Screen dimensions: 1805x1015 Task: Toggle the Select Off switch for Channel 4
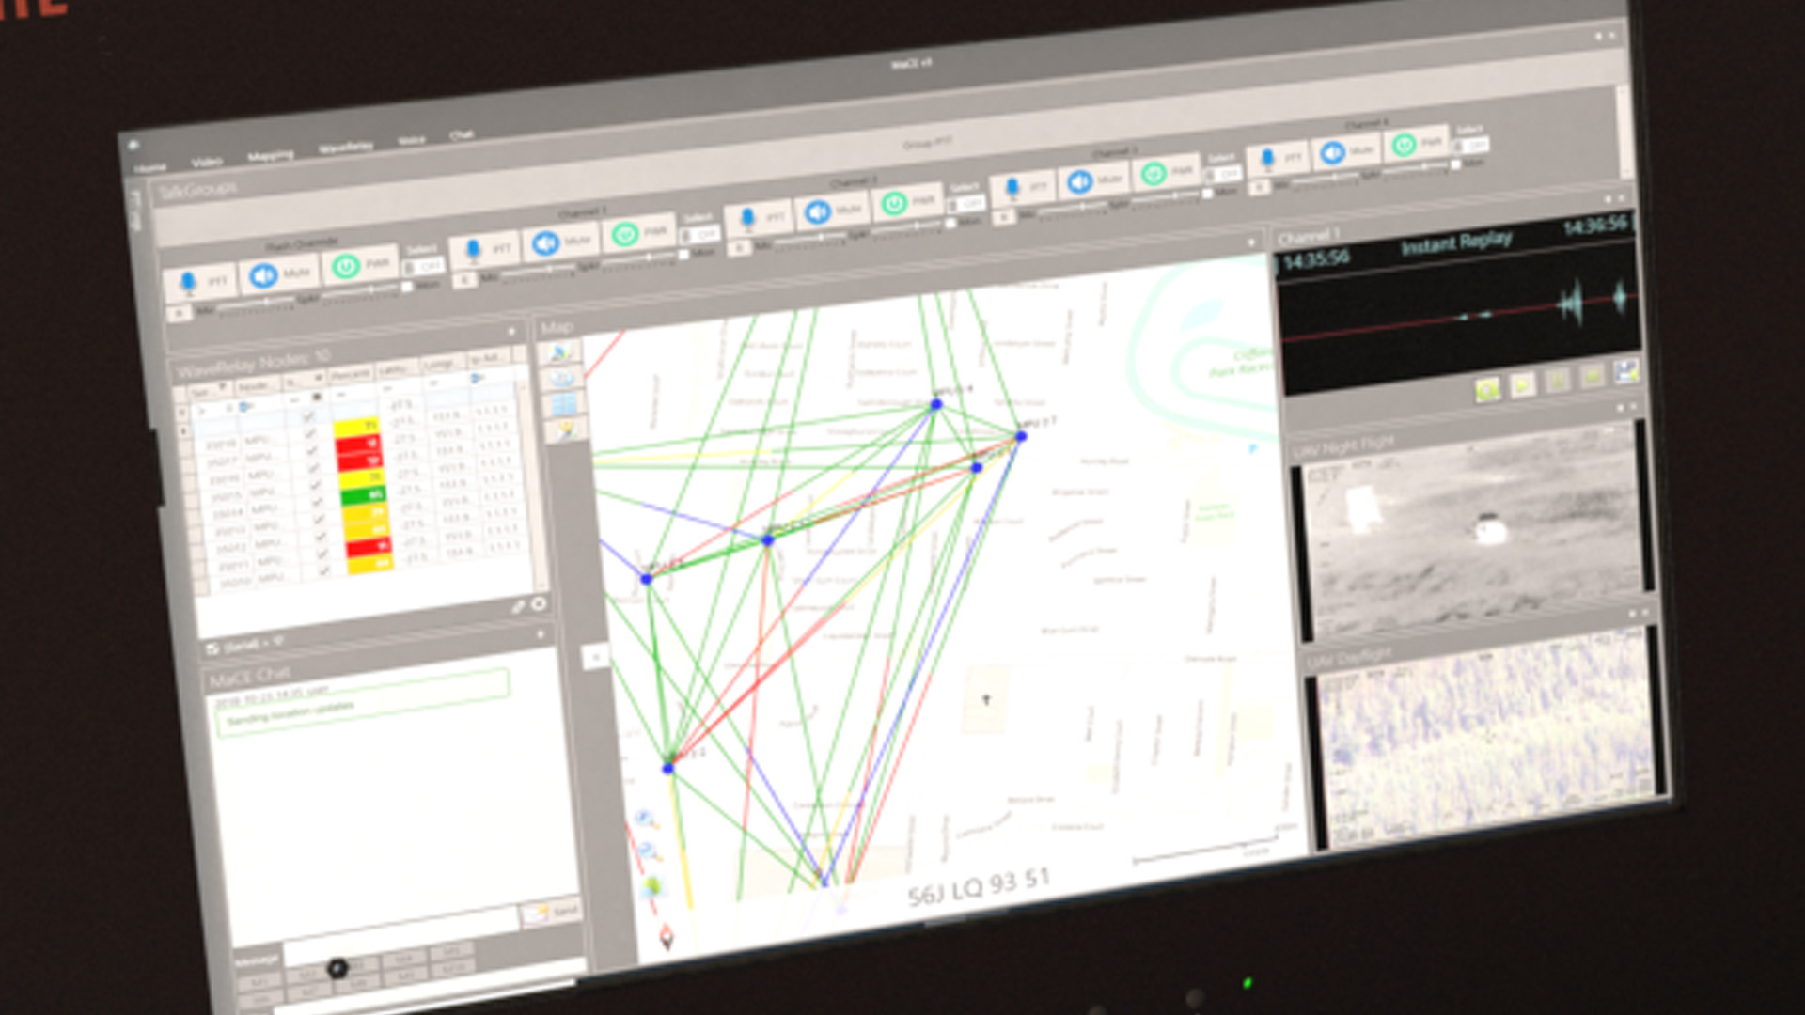(x=1468, y=146)
